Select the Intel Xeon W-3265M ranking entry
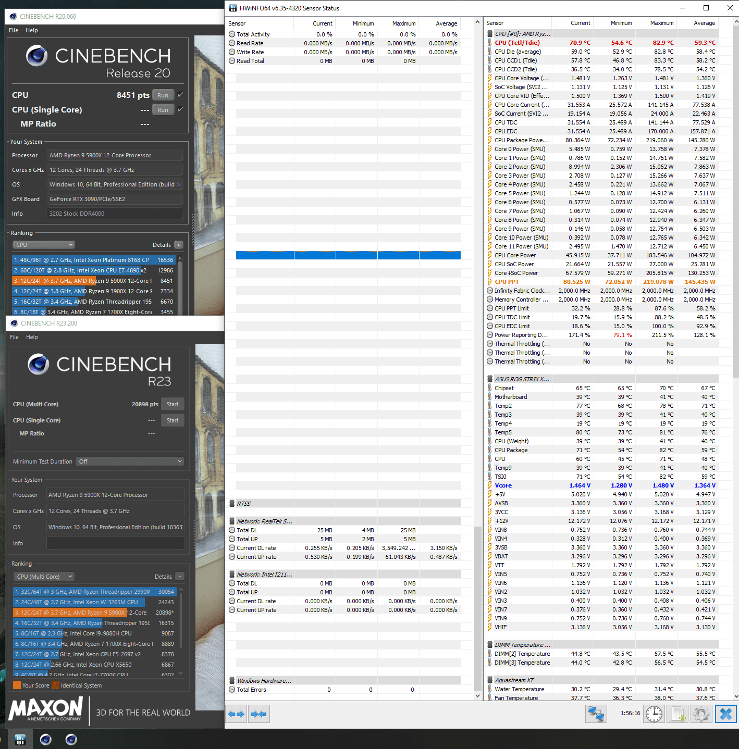Image resolution: width=739 pixels, height=749 pixels. tap(95, 602)
